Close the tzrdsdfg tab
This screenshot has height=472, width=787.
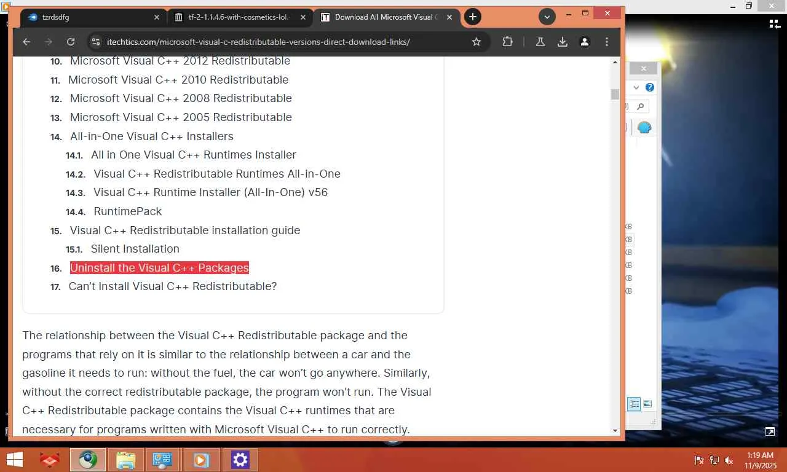(x=157, y=17)
